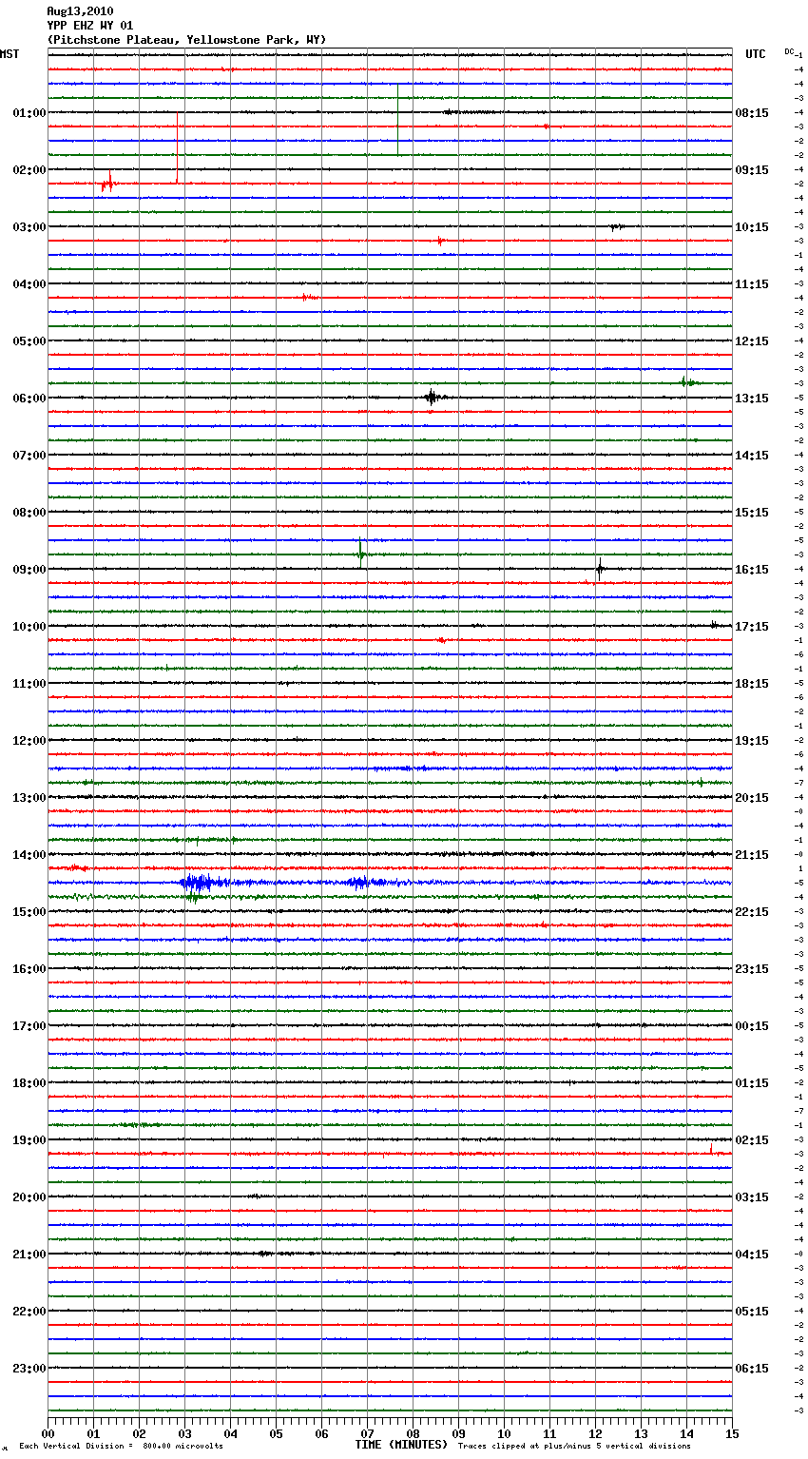Screen dimensions: 808x1459
Task: Select the 14:00 MST time label
Action: point(29,855)
